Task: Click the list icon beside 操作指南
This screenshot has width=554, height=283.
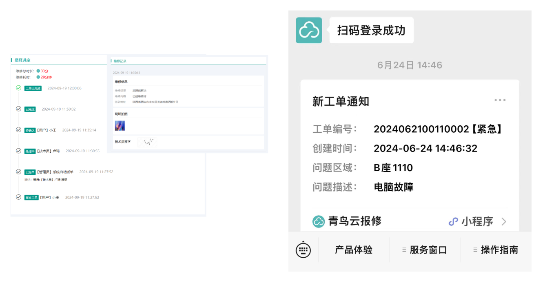Action: click(474, 250)
